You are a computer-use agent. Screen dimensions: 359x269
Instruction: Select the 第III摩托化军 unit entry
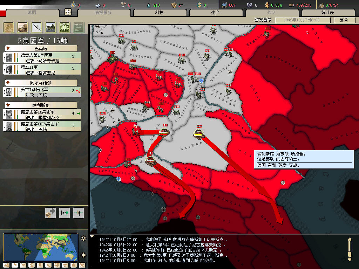click(42, 92)
